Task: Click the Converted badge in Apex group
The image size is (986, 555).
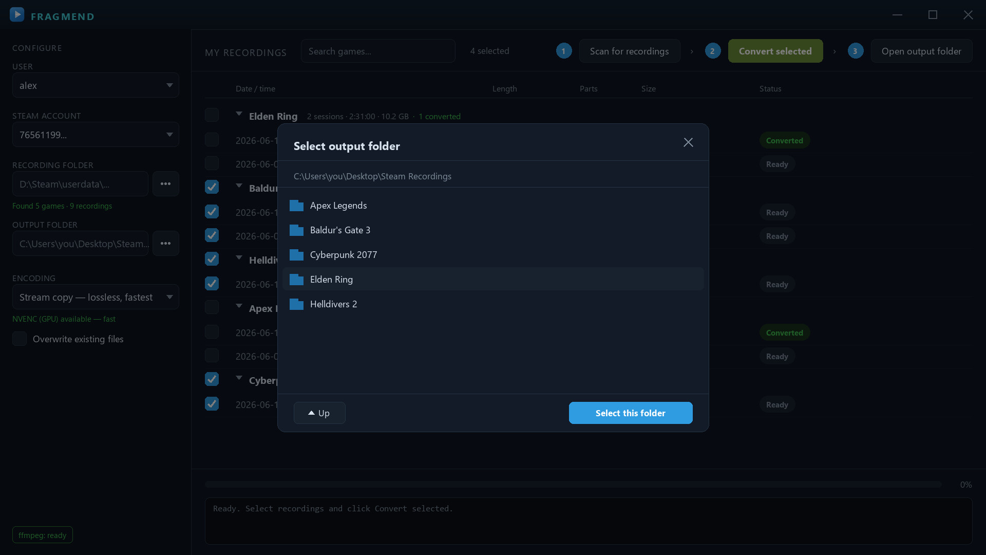Action: (x=784, y=332)
